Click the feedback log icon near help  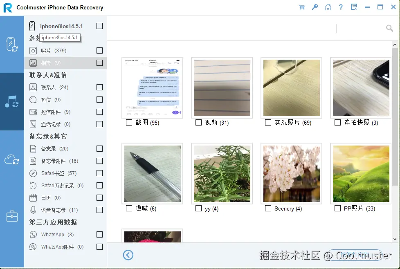coord(354,7)
